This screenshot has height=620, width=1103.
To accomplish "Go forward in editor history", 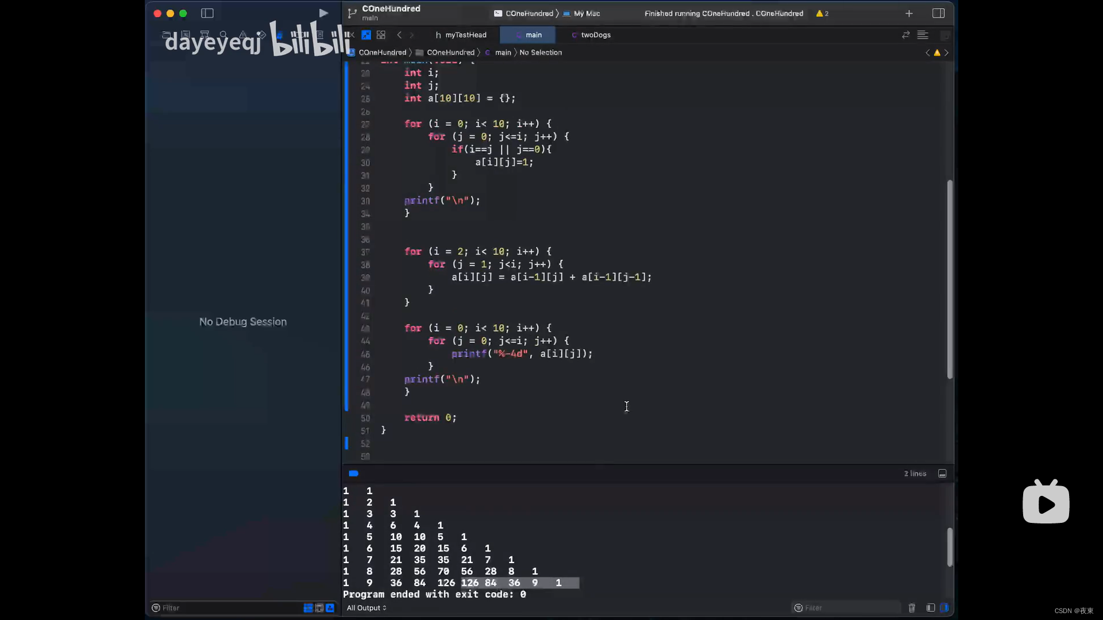I will point(412,35).
